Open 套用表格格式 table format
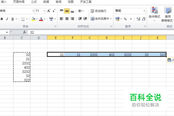174x116 pixels. (167, 14)
